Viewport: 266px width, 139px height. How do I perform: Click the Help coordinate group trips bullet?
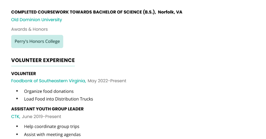(52, 126)
